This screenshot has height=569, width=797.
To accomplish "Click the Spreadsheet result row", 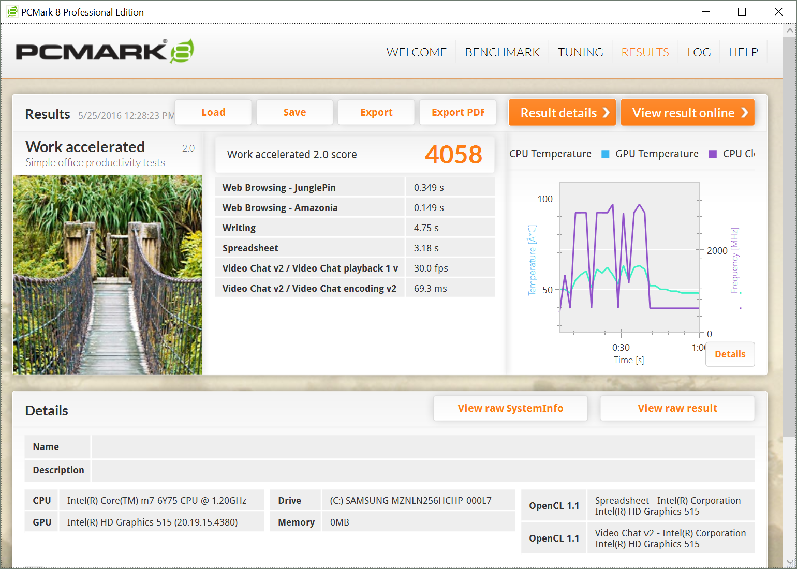I will tap(355, 248).
